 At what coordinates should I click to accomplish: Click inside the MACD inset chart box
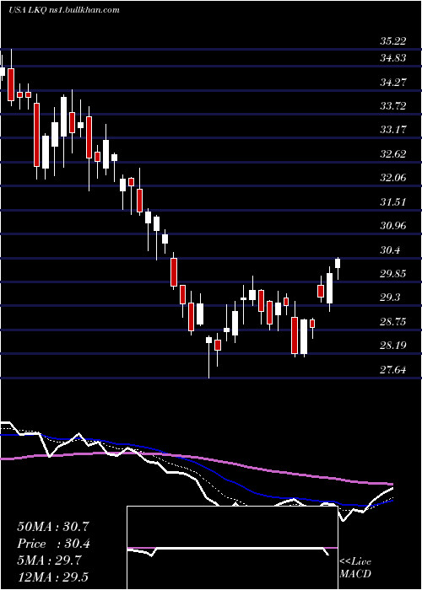pyautogui.click(x=232, y=548)
